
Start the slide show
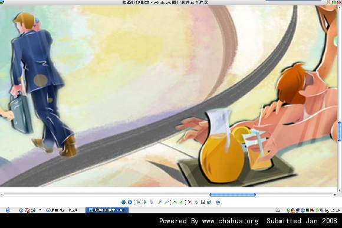pos(152,202)
